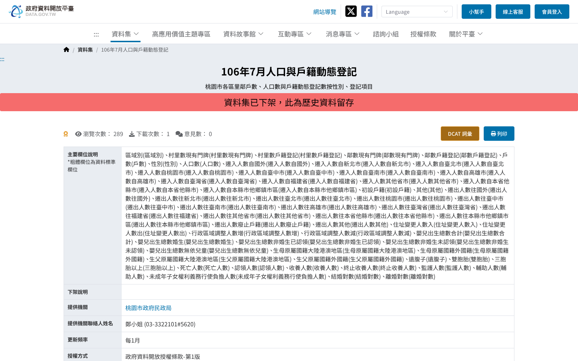Open the 諮詢小組 menu item
Viewport: 578px width, 361px height.
(x=385, y=34)
